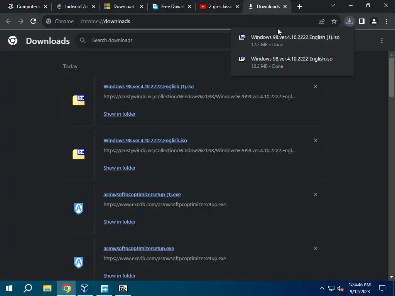Image resolution: width=395 pixels, height=296 pixels.
Task: Click the Chrome taskbar icon
Action: (x=66, y=288)
